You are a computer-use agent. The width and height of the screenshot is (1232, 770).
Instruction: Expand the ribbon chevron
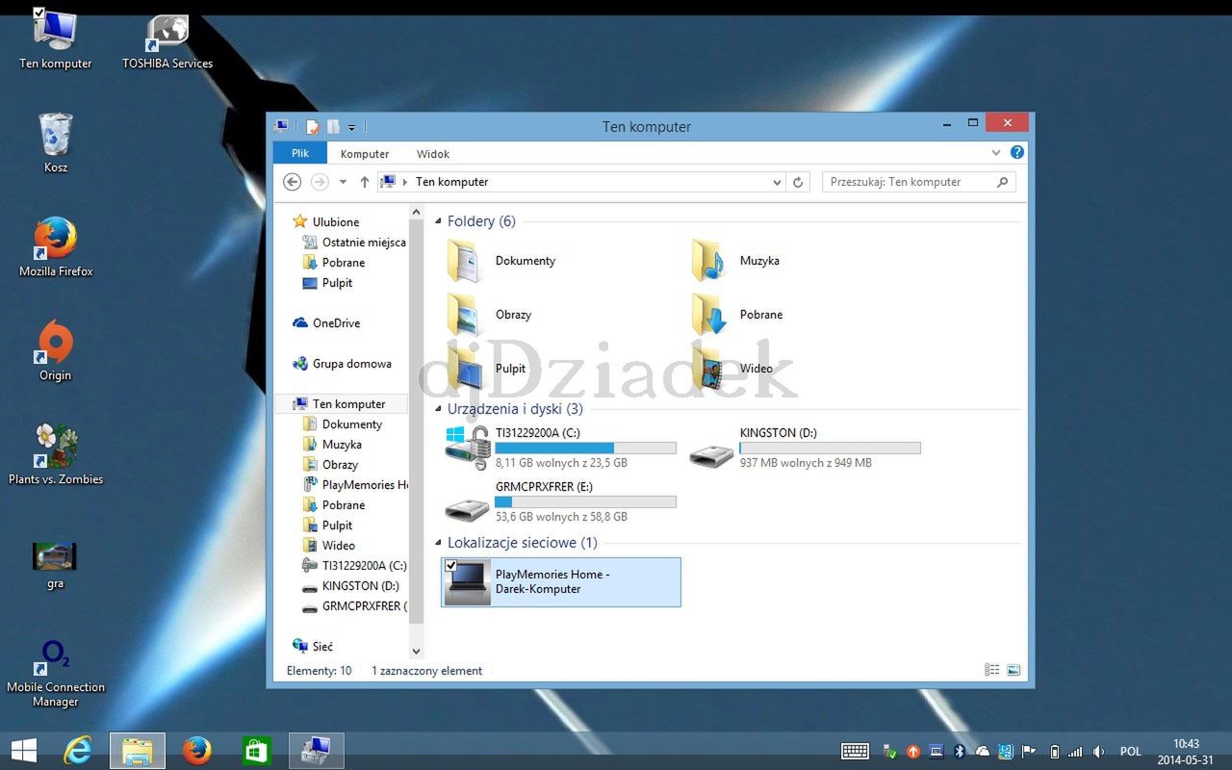click(996, 153)
